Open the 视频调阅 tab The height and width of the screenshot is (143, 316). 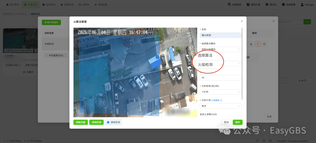click(49, 4)
